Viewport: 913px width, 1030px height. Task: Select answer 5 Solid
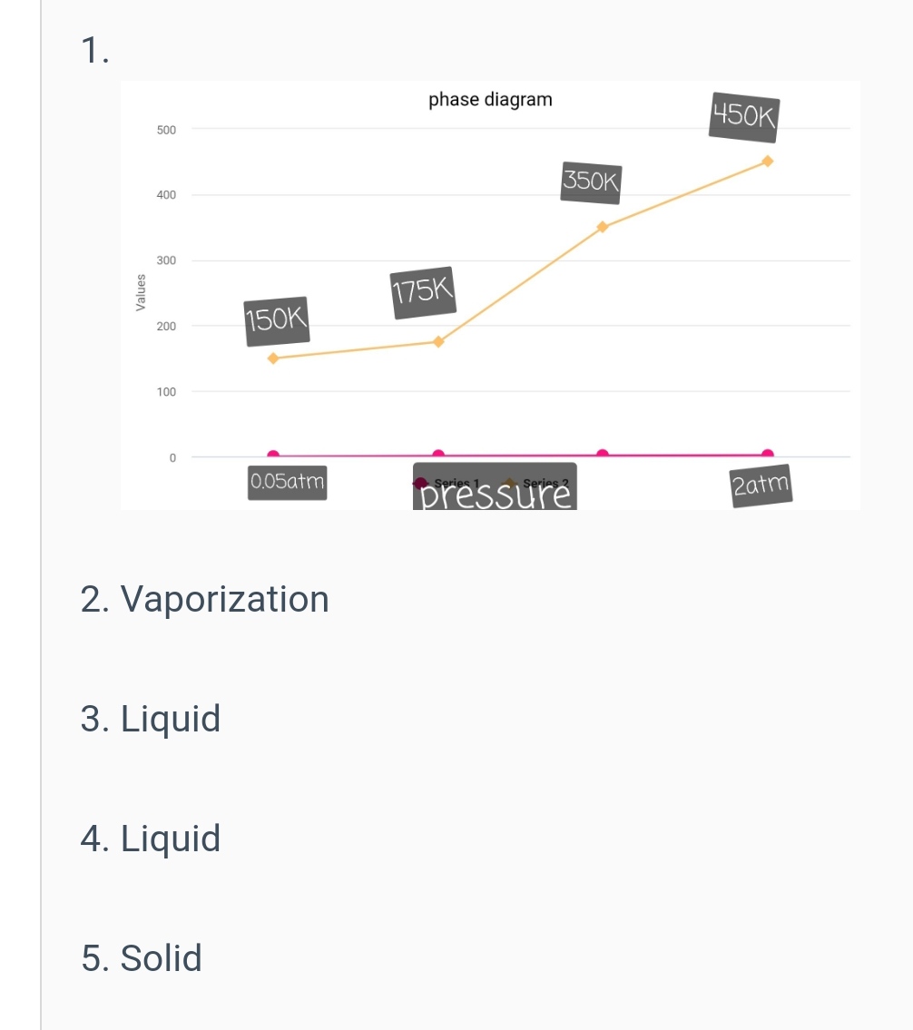pyautogui.click(x=142, y=958)
